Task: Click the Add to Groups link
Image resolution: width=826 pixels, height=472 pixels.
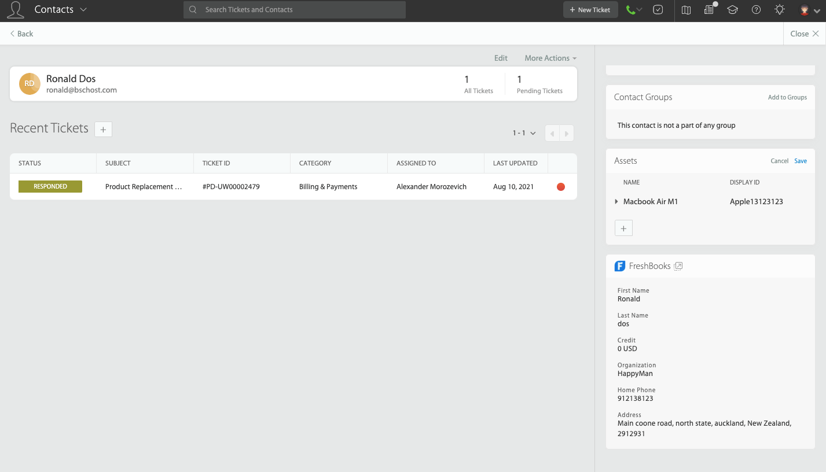Action: (x=787, y=97)
